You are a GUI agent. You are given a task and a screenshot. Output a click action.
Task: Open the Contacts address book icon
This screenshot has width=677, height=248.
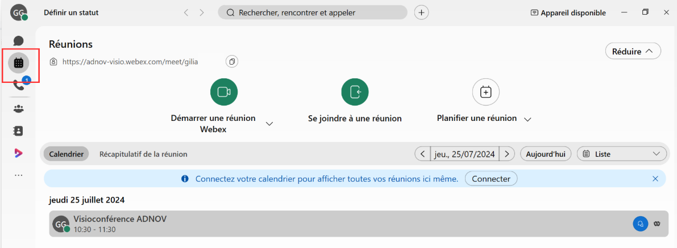click(x=19, y=131)
